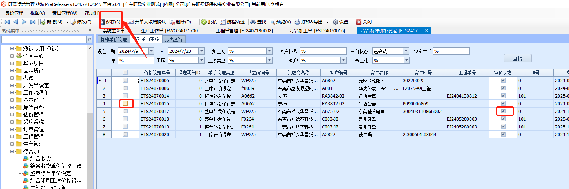
Task: Open 个人中心 folder in tree
Action: pyautogui.click(x=33, y=56)
